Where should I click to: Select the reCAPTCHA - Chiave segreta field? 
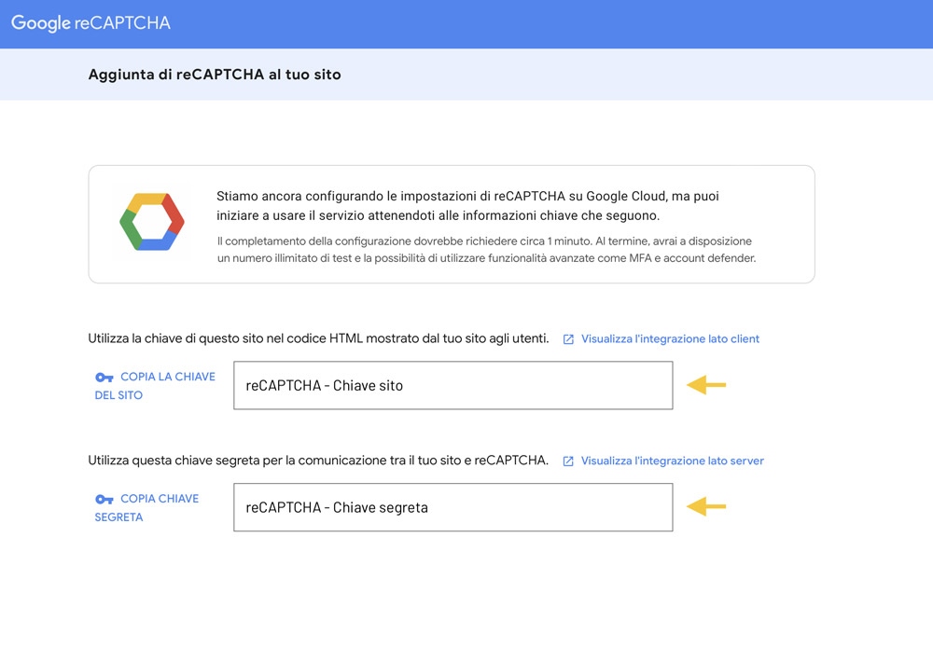453,507
